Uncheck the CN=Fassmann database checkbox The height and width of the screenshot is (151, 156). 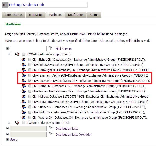pyautogui.click(x=30, y=81)
